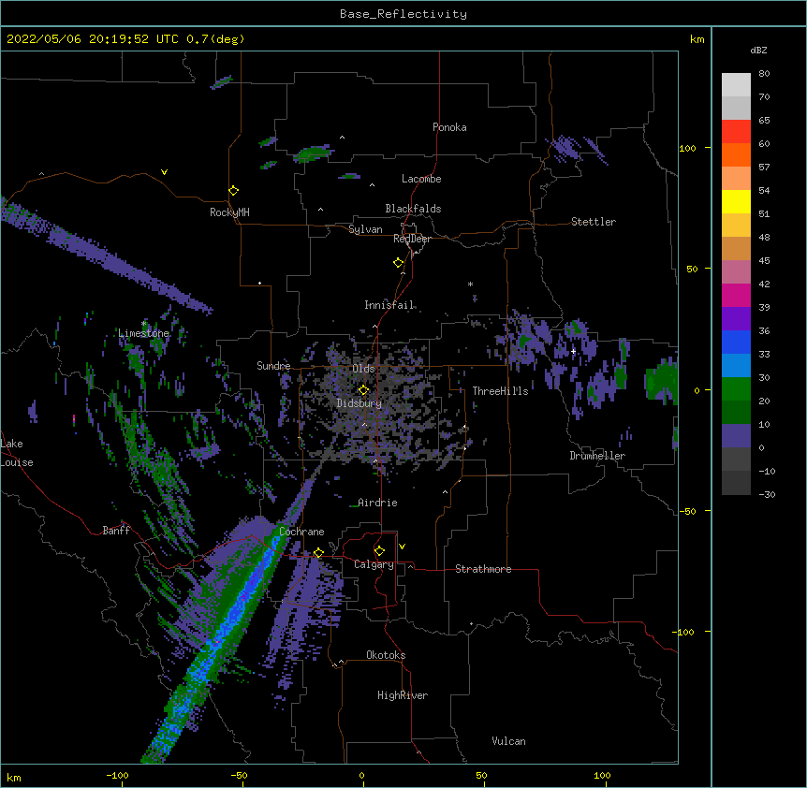Image resolution: width=807 pixels, height=788 pixels.
Task: Click the green echo at the east map edge
Action: pos(662,381)
